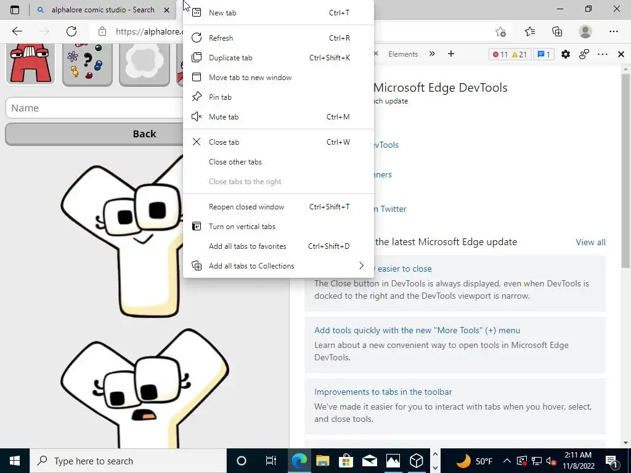Open Microsoft Store taskbar icon
The height and width of the screenshot is (473, 631).
(346, 461)
